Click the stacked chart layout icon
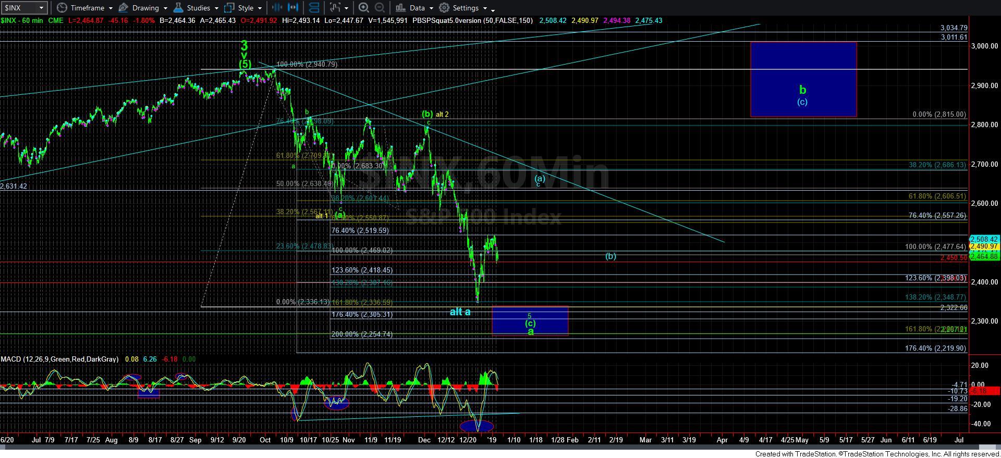1001x458 pixels. [314, 8]
